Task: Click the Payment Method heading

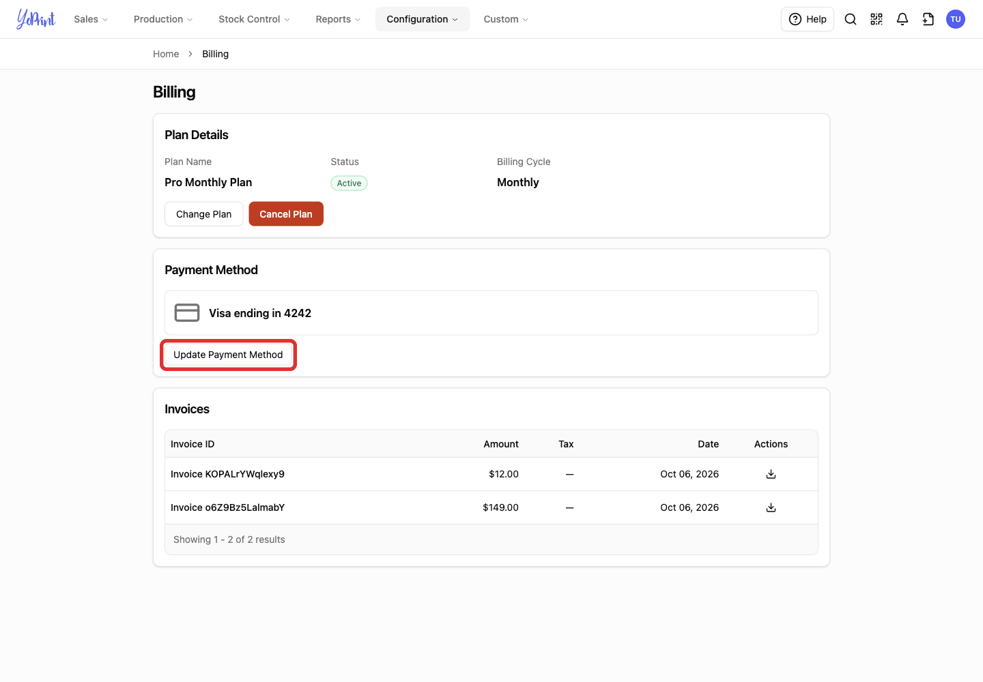Action: pos(211,270)
